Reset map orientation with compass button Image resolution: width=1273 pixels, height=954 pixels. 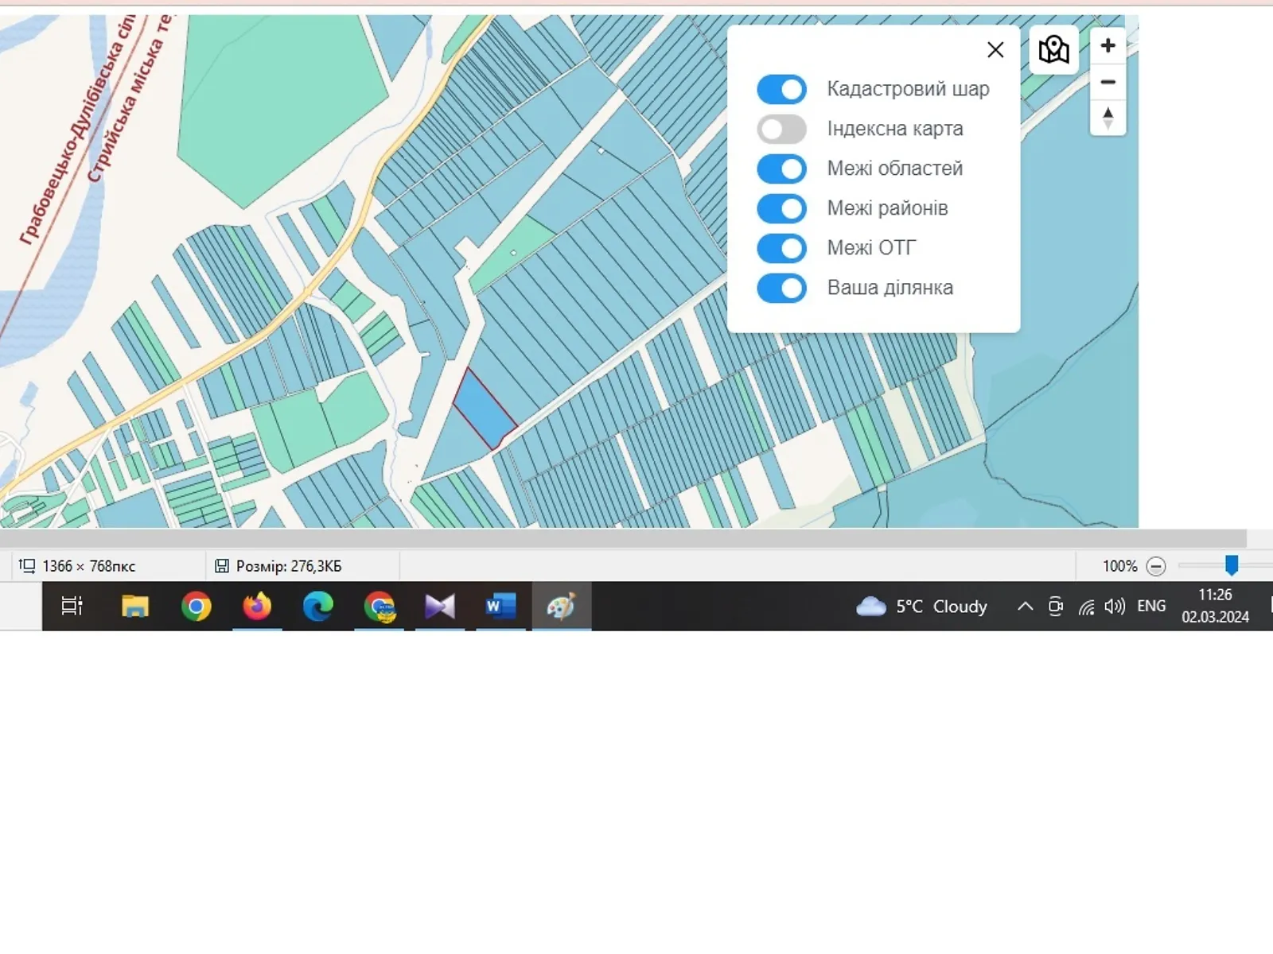coord(1108,118)
